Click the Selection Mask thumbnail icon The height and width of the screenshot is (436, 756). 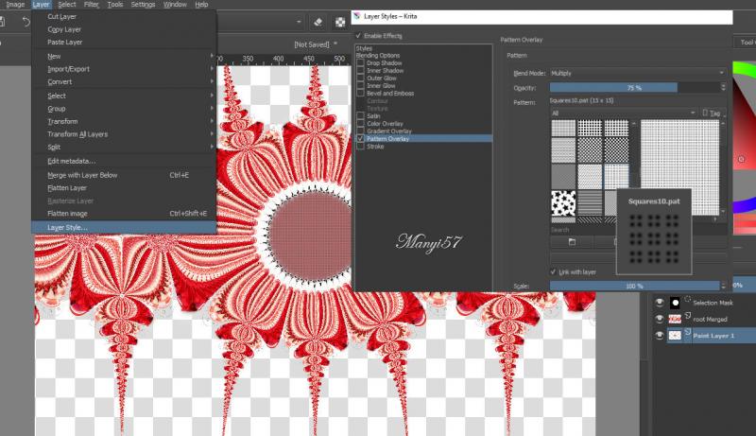pos(677,303)
